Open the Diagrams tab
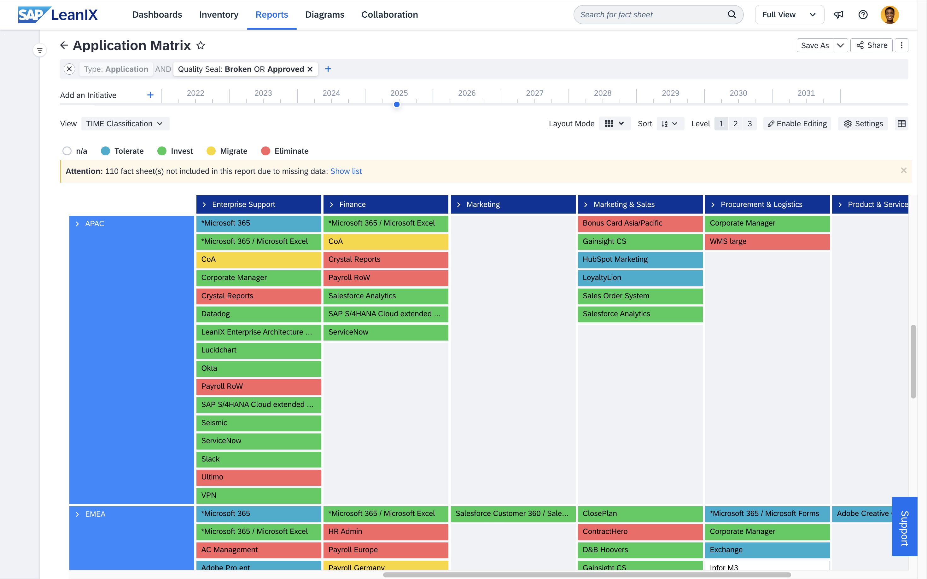This screenshot has height=579, width=927. [x=324, y=14]
